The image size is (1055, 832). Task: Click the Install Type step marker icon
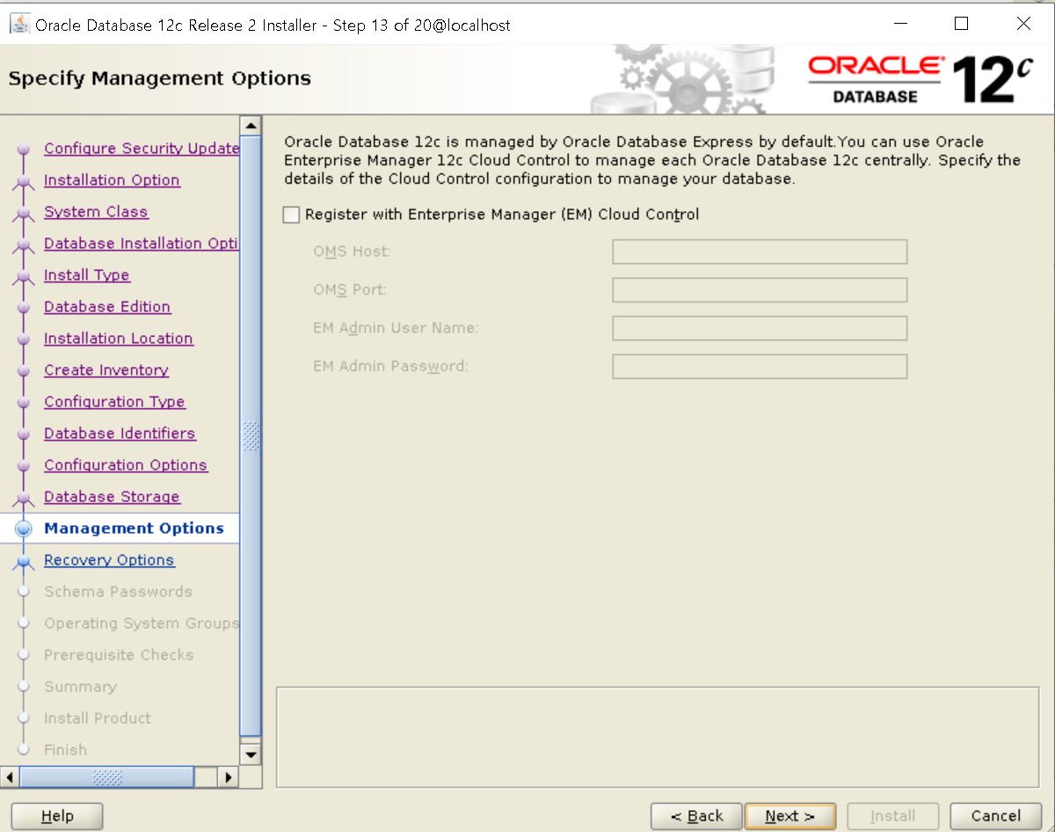(25, 276)
